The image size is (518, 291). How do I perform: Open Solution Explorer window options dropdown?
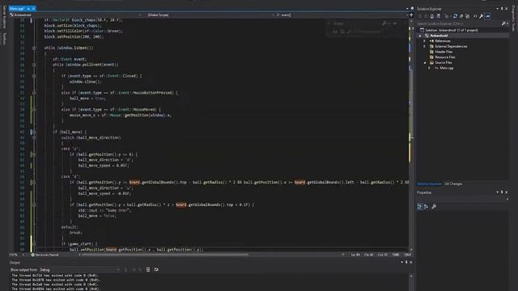click(497, 9)
